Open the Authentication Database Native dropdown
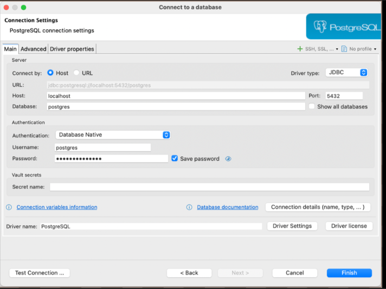The width and height of the screenshot is (386, 289). point(113,135)
